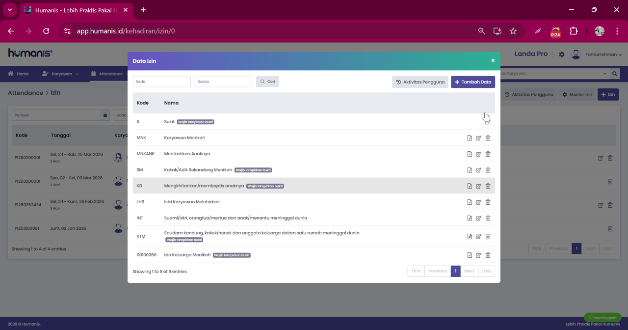Edit the Karyawan Menikah entry

pos(478,138)
